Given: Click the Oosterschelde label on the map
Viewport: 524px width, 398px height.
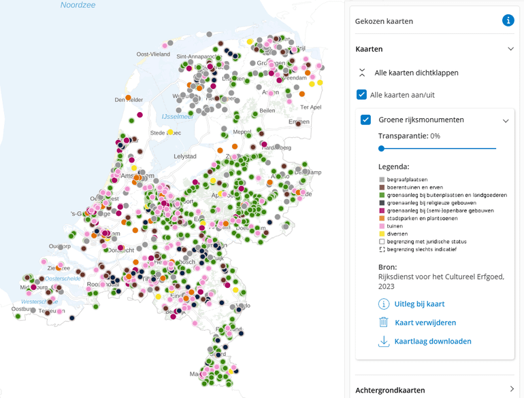Looking at the screenshot, I should [63, 278].
